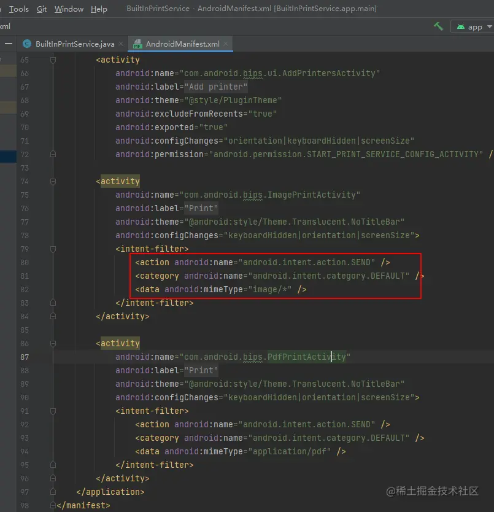Click the Make Project hammer icon

pos(439,26)
